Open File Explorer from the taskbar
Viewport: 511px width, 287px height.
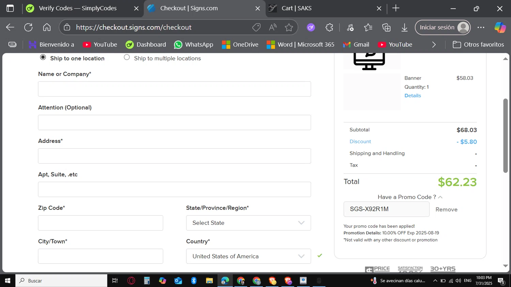point(210,281)
